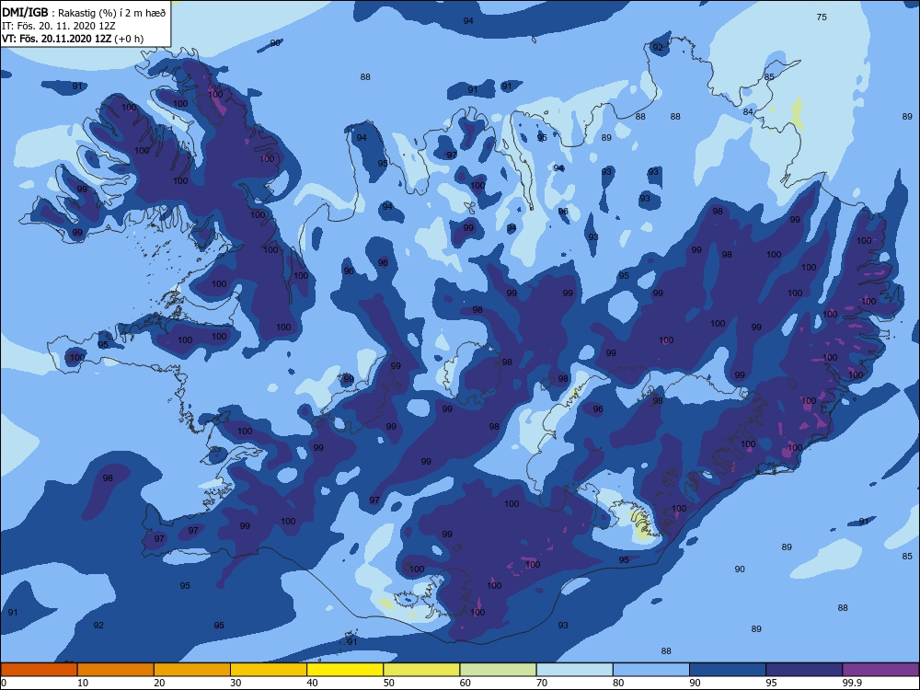This screenshot has height=690, width=920.
Task: Choose the purple 99.9+ legend swatch
Action: [x=881, y=670]
